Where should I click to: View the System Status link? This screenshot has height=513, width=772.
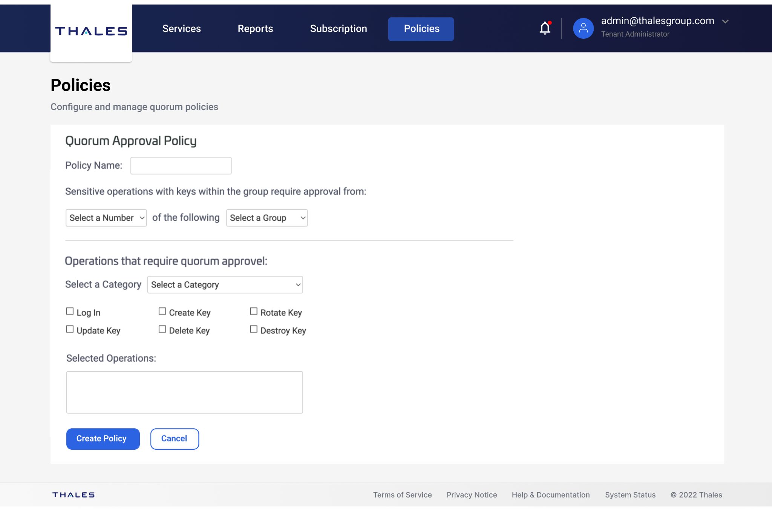[x=630, y=495]
